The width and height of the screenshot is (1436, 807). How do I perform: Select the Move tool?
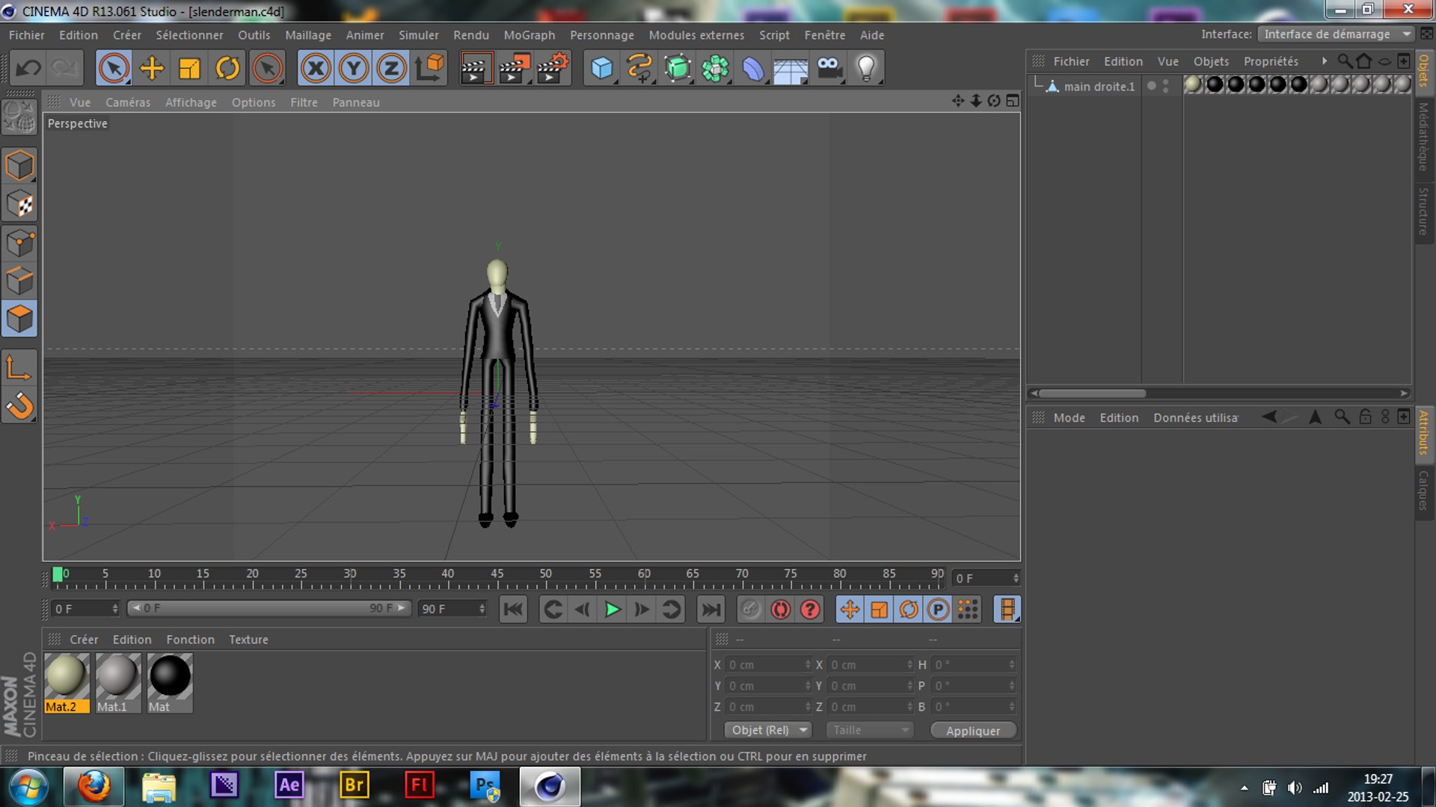tap(152, 68)
